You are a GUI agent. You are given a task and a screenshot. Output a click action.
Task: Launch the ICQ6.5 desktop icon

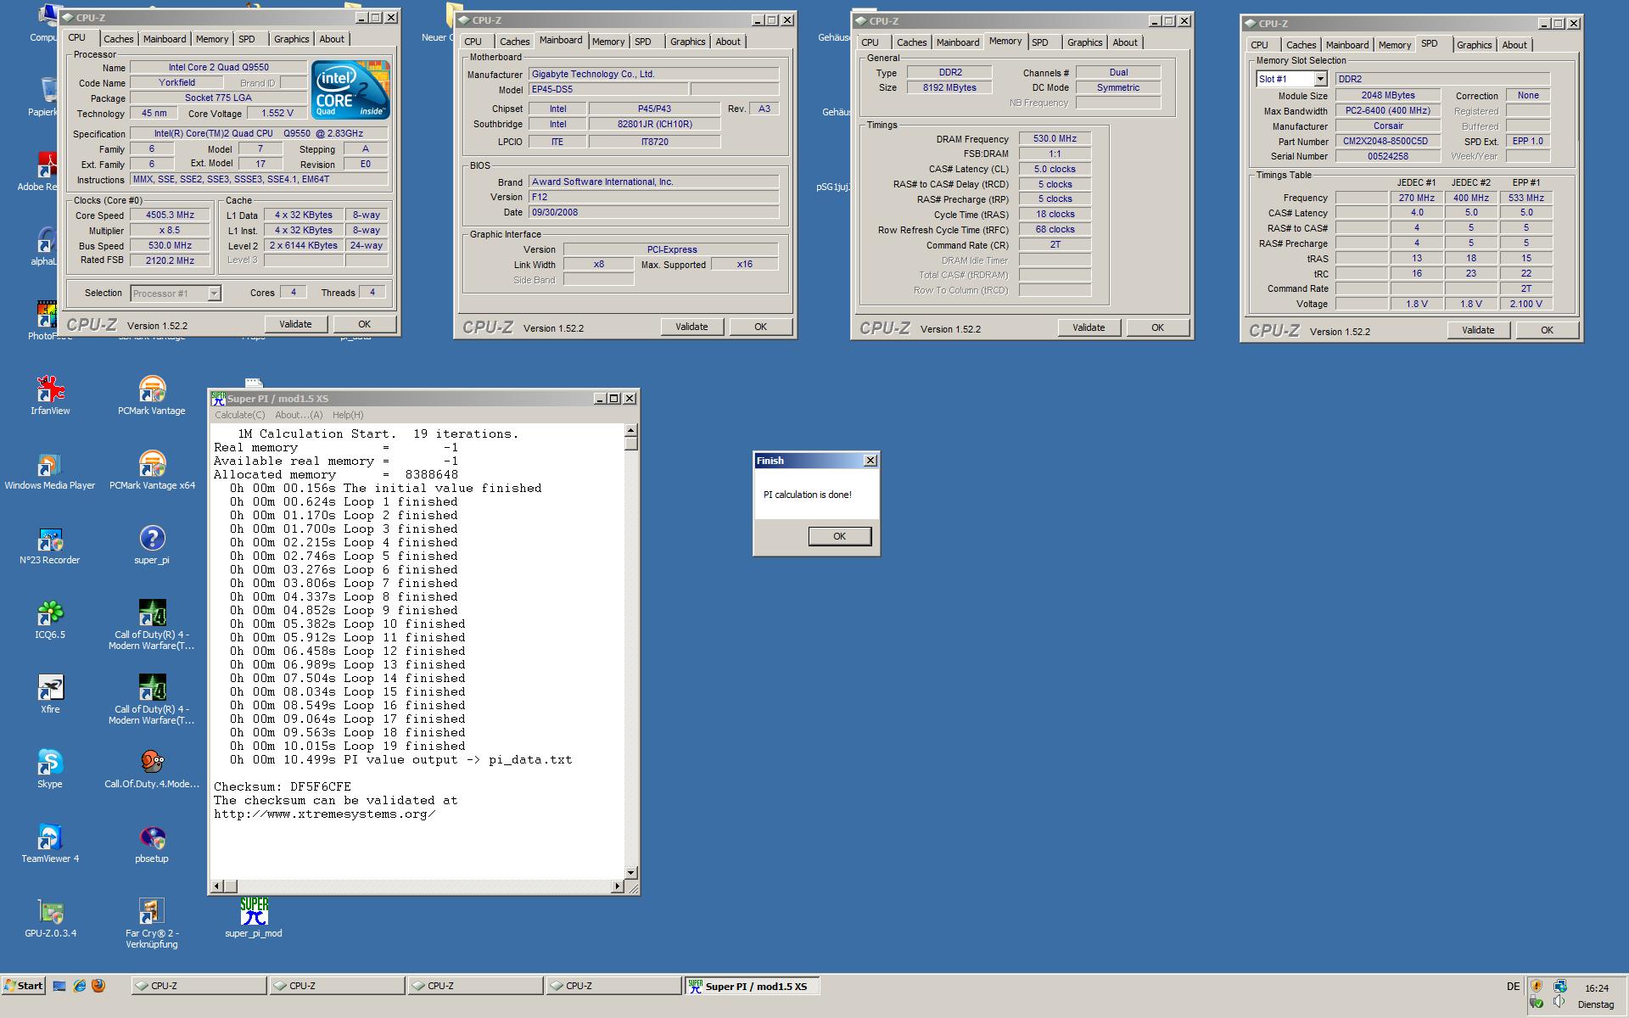tap(50, 619)
